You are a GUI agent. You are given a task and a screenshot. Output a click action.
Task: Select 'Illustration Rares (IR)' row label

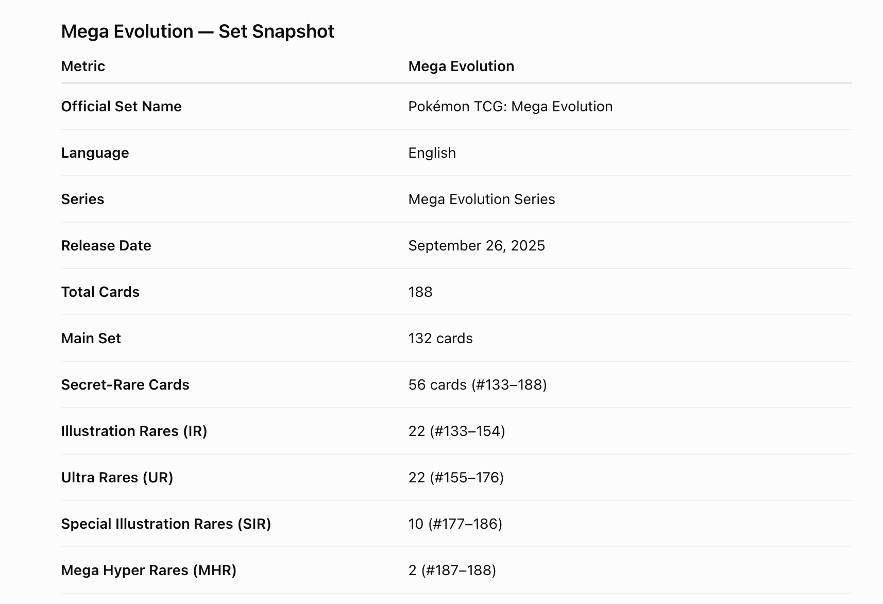pos(134,431)
